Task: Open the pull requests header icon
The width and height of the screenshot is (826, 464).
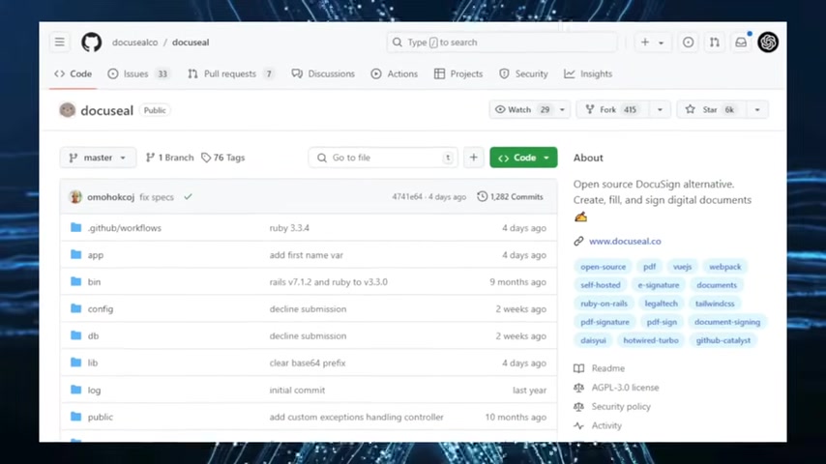Action: click(715, 43)
